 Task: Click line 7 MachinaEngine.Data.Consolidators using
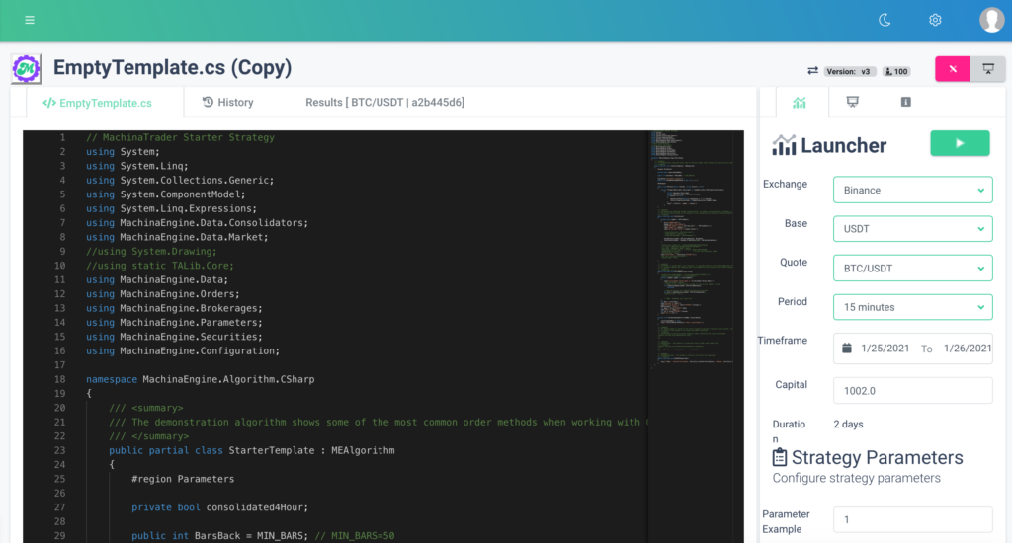click(197, 222)
